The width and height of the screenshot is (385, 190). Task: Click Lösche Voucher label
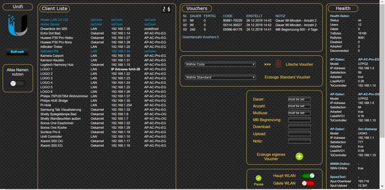point(299,64)
